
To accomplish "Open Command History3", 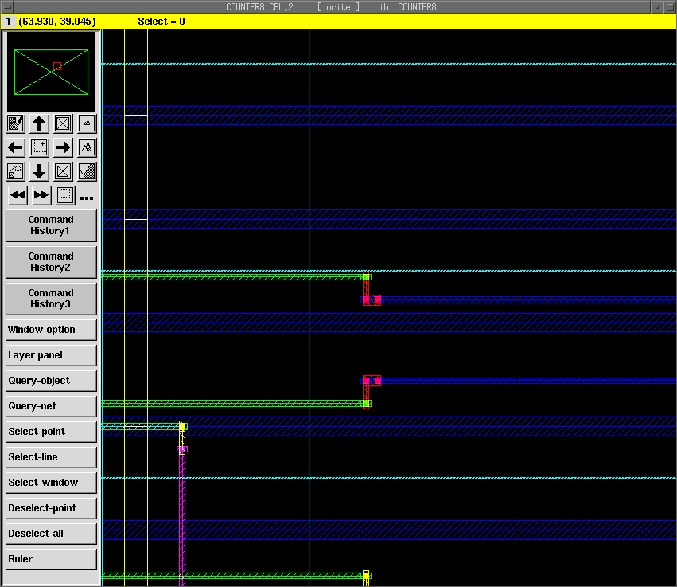I will 51,299.
